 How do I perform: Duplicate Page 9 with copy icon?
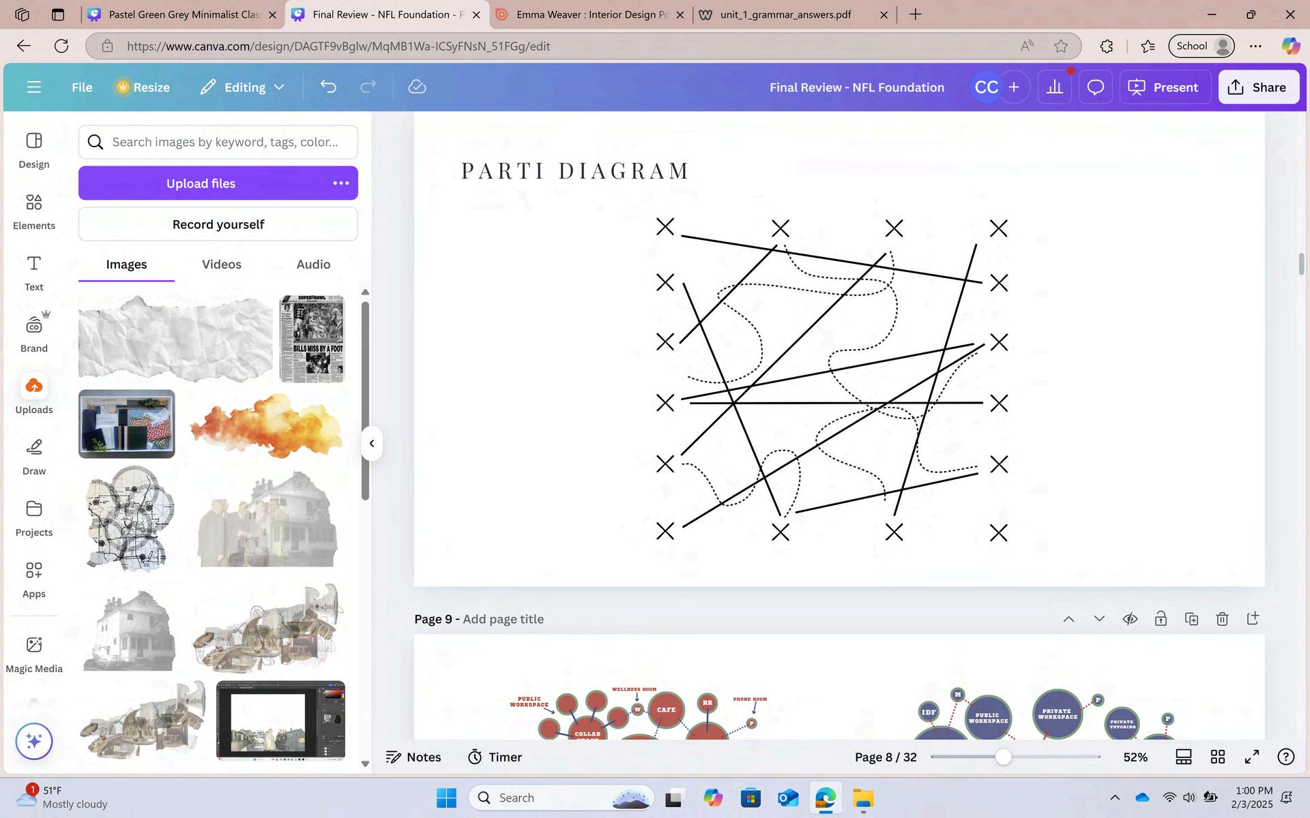[1191, 619]
